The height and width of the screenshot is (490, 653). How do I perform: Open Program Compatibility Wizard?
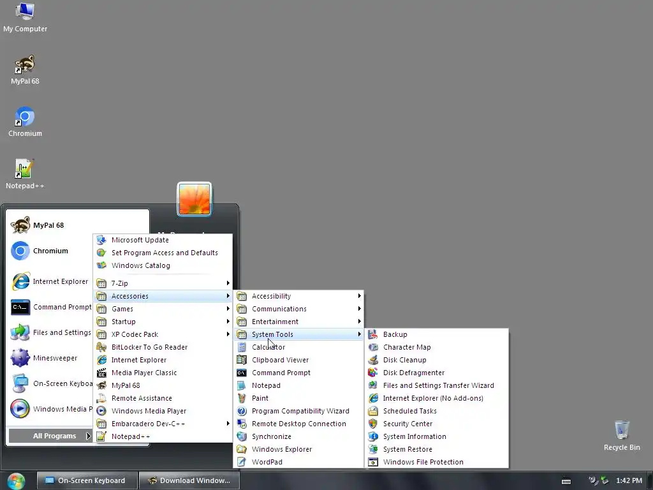pyautogui.click(x=298, y=411)
